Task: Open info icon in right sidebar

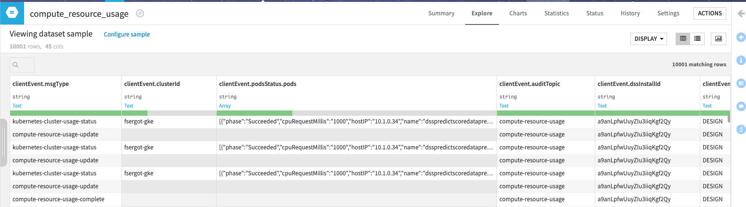Action: 741,60
